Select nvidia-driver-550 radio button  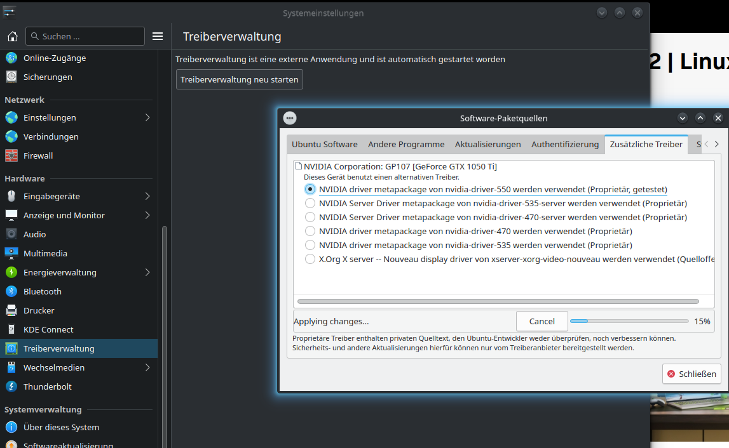click(x=310, y=189)
